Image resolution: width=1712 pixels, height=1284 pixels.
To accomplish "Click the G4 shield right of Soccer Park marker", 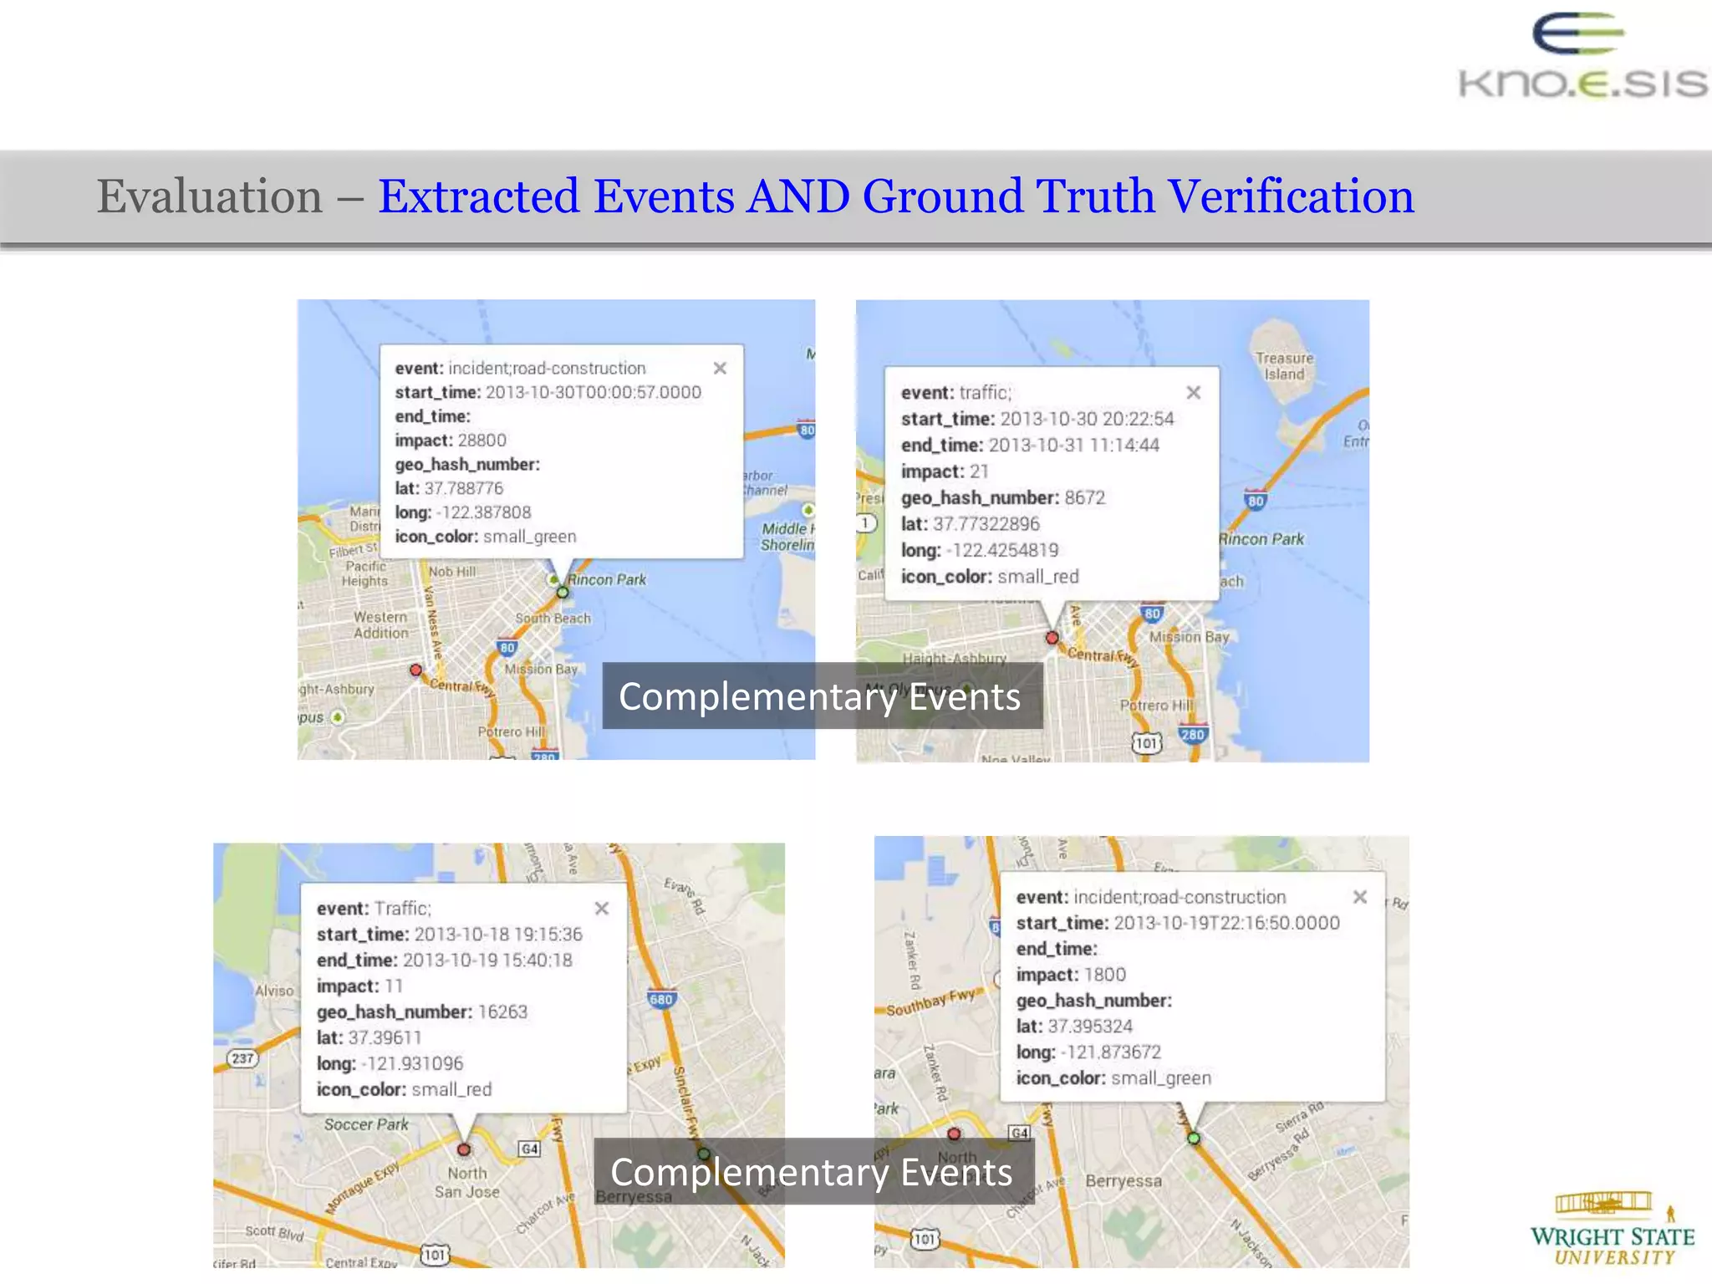I will [530, 1149].
